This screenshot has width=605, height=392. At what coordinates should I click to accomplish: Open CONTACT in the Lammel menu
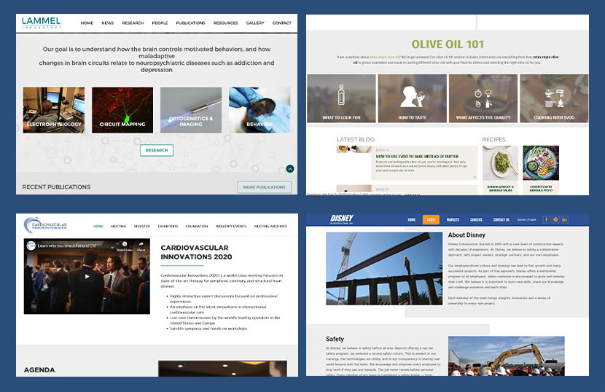point(281,23)
